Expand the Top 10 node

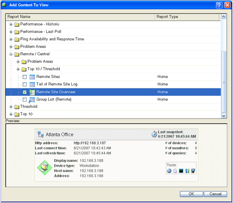click(x=11, y=114)
